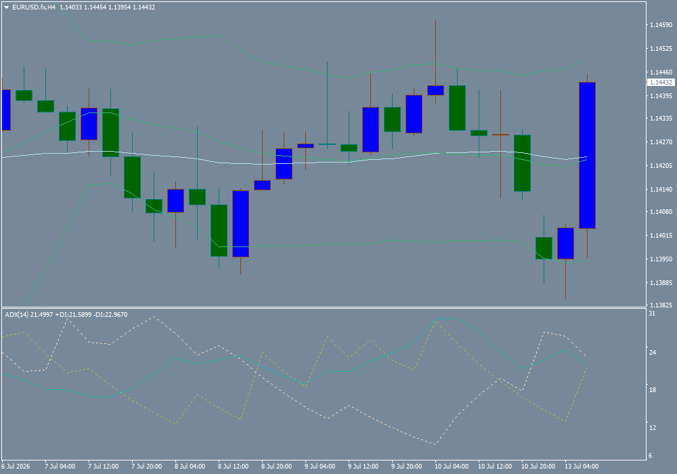Click price level 1.14395 on the axis

click(661, 96)
